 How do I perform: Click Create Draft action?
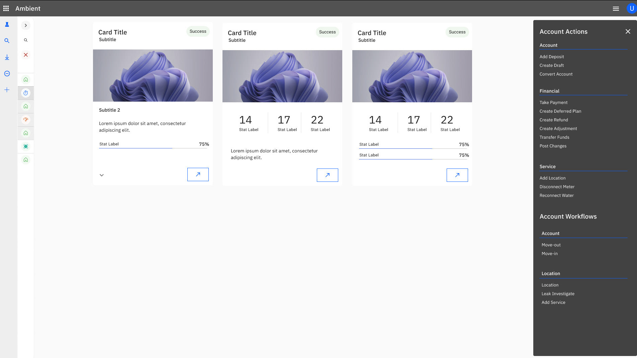coord(552,66)
